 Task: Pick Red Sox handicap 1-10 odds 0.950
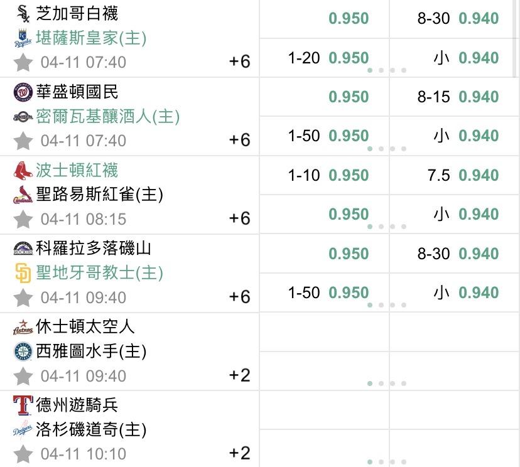(x=349, y=175)
